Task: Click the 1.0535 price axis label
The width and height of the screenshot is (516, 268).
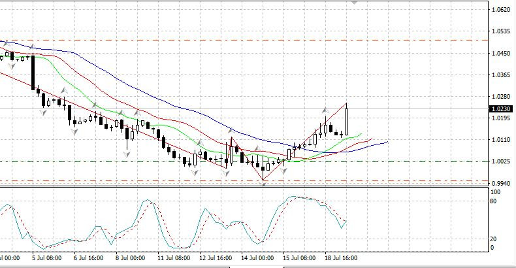Action: tap(500, 31)
